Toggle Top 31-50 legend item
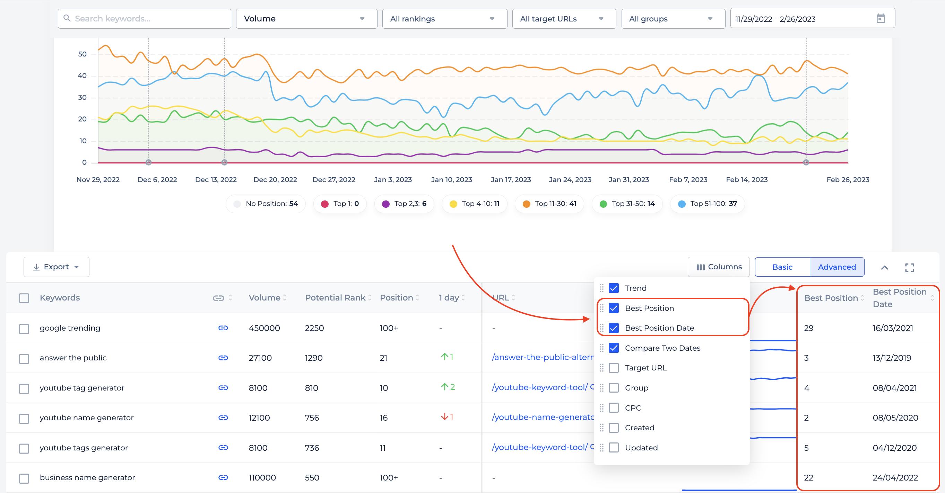Screen dimensions: 945x493 (x=627, y=204)
